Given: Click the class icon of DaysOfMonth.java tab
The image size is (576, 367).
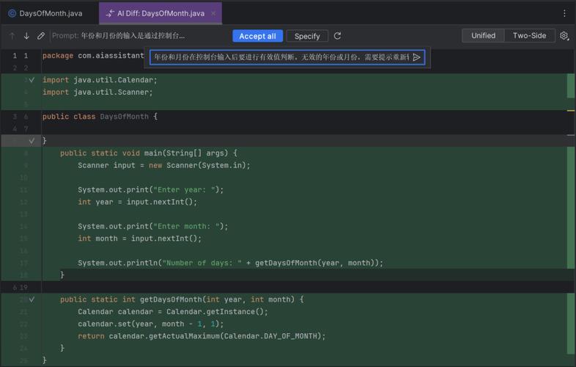Looking at the screenshot, I should click(x=12, y=13).
